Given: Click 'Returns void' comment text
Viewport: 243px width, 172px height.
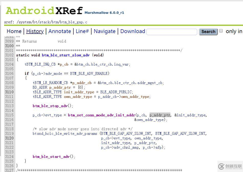Looking at the screenshot, I should [x=44, y=41].
